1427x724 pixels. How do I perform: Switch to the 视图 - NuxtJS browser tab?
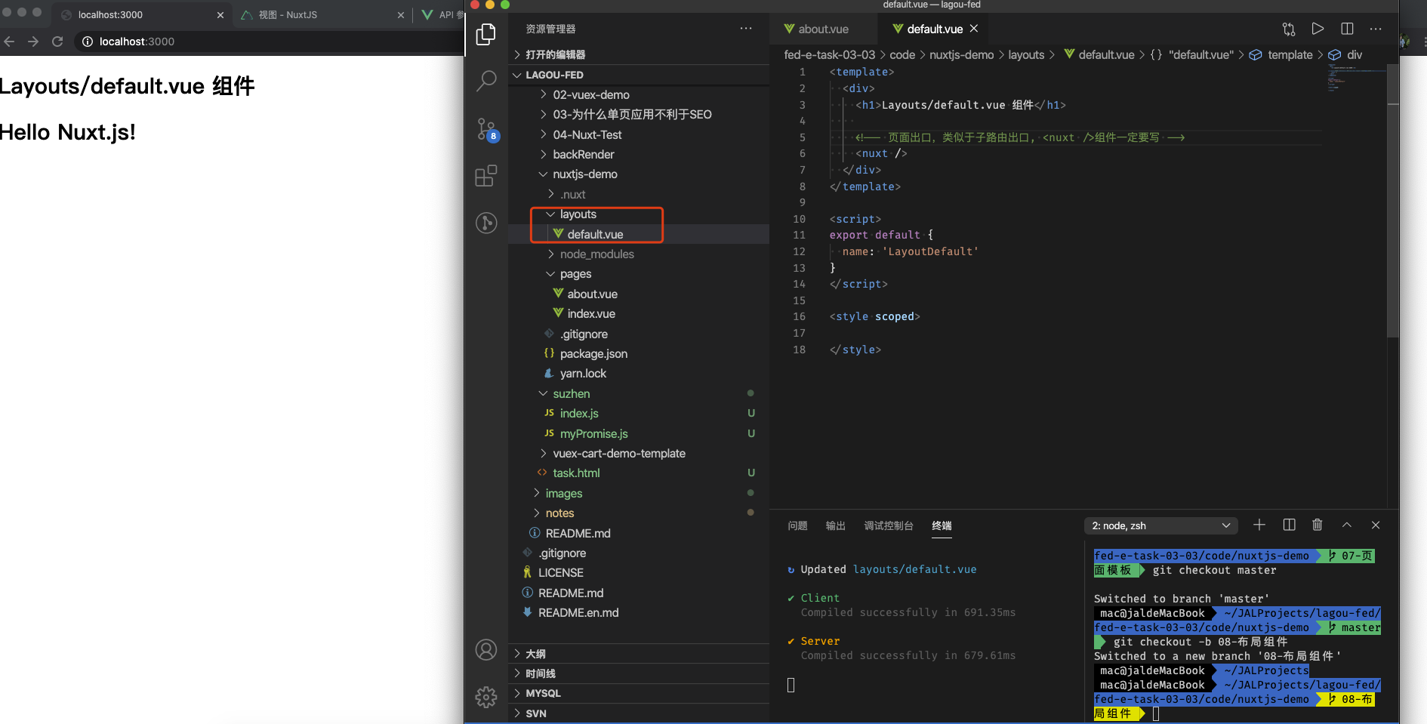pyautogui.click(x=322, y=15)
